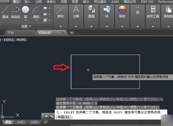Switch to the 视图 ribbon tab
The height and width of the screenshot is (126, 173).
(x=64, y=2)
